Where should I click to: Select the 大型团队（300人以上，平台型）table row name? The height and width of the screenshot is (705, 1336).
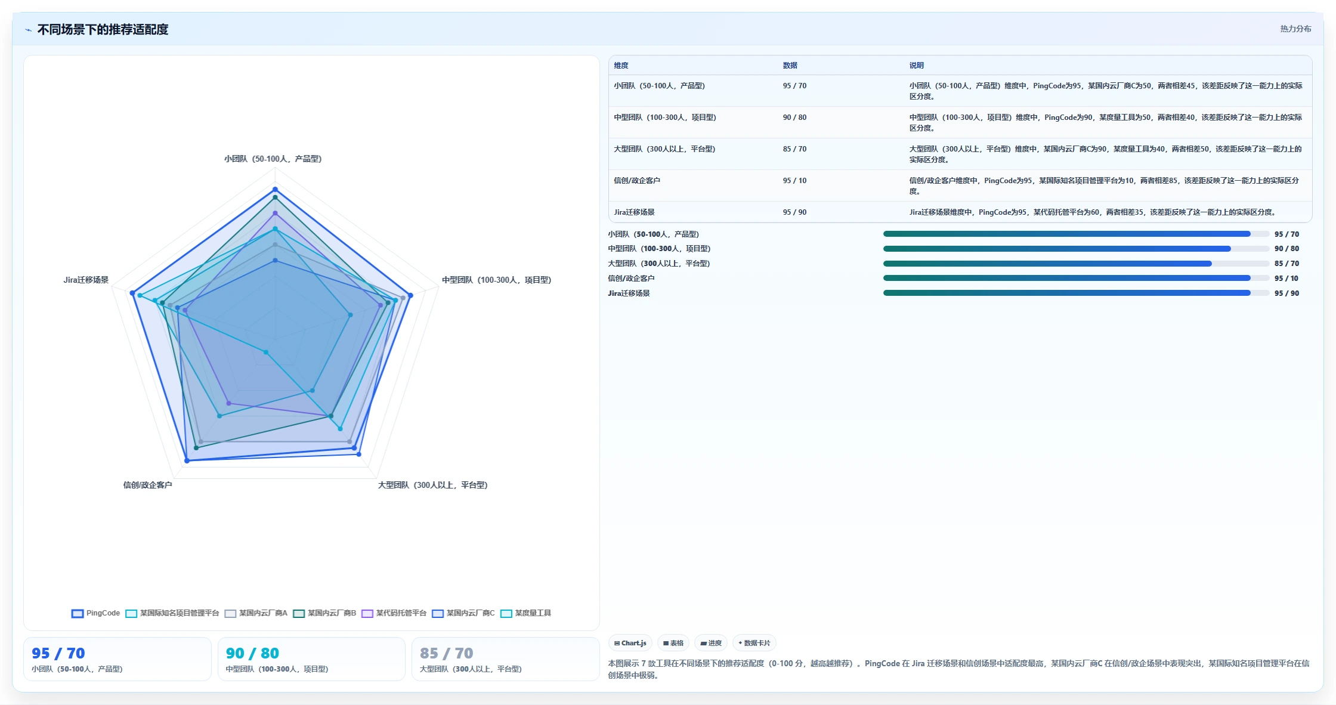coord(664,149)
